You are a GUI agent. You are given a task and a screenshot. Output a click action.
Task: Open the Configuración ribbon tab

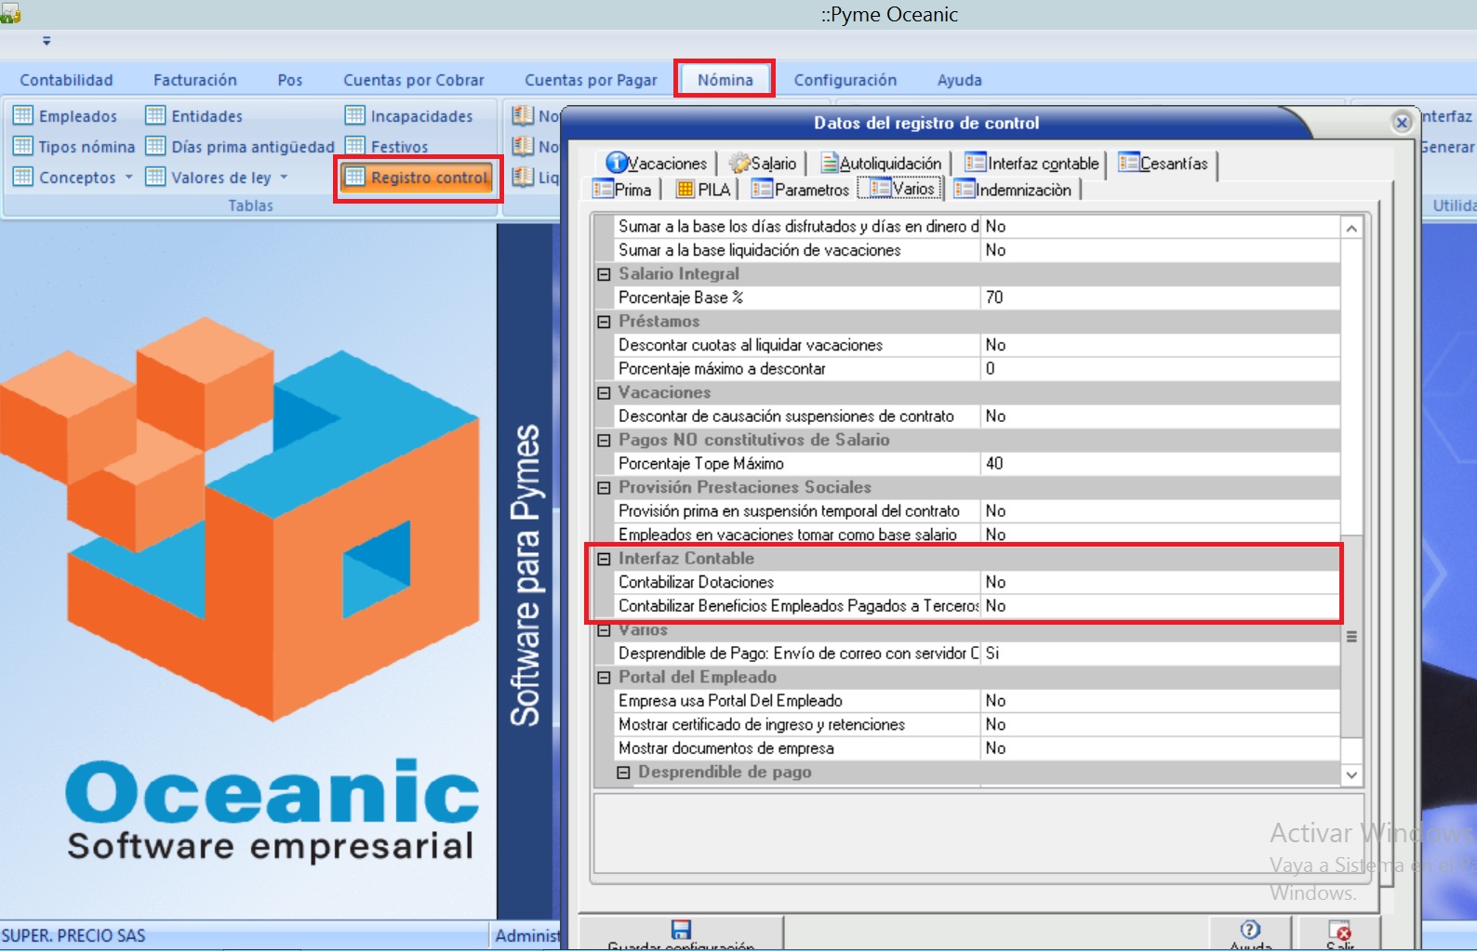tap(845, 80)
